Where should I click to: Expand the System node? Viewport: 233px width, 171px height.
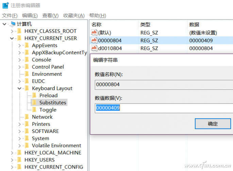[19, 138]
